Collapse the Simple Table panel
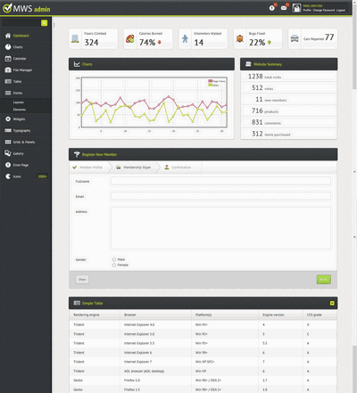Viewport: 357px width, 393px height. (332, 303)
